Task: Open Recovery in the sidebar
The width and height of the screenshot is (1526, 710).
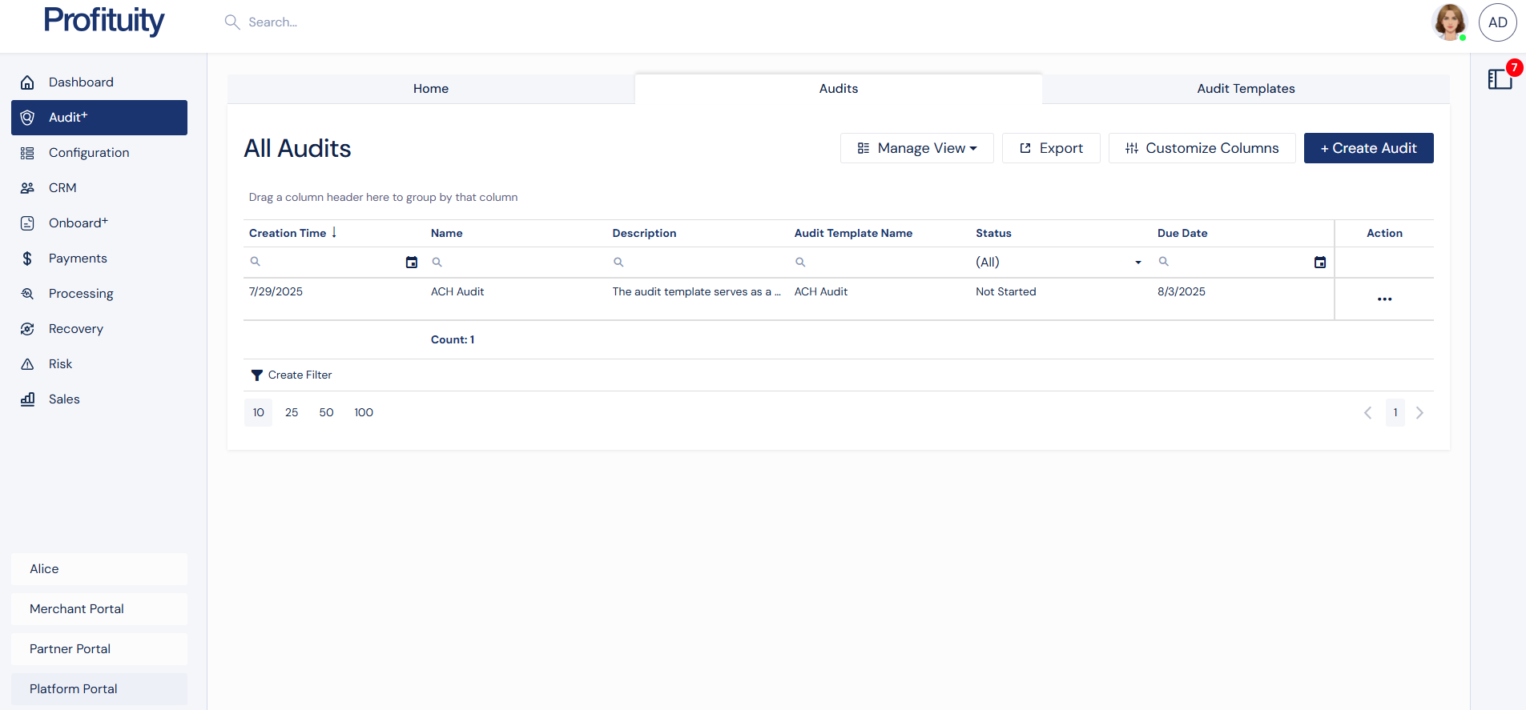Action: [x=75, y=329]
